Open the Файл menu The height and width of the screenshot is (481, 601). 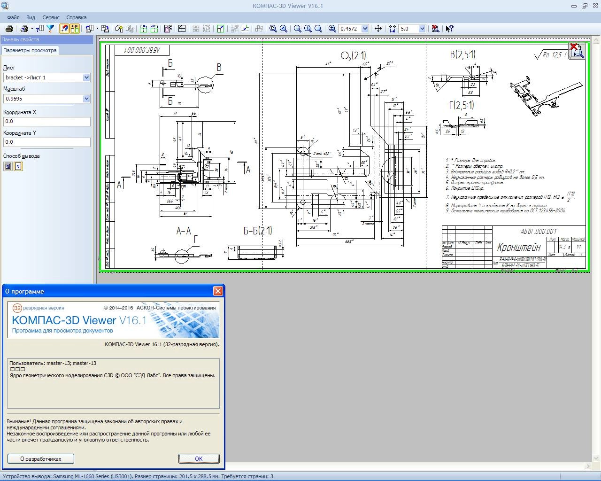(x=13, y=17)
